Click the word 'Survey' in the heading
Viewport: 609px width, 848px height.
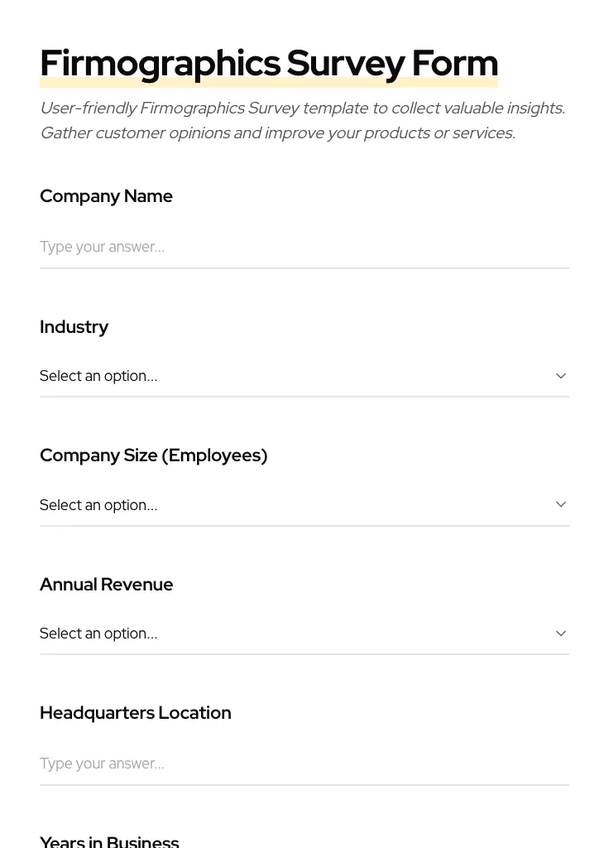(346, 63)
